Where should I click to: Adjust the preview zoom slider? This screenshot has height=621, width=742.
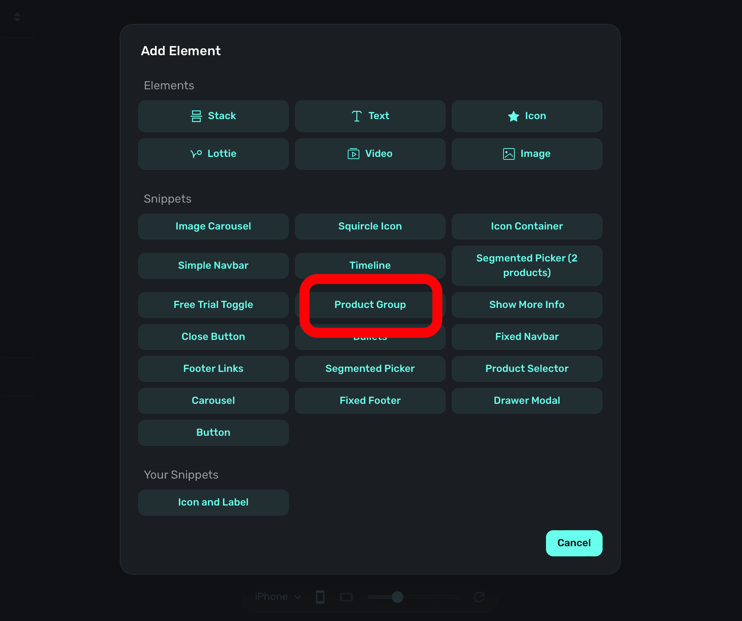pos(397,597)
